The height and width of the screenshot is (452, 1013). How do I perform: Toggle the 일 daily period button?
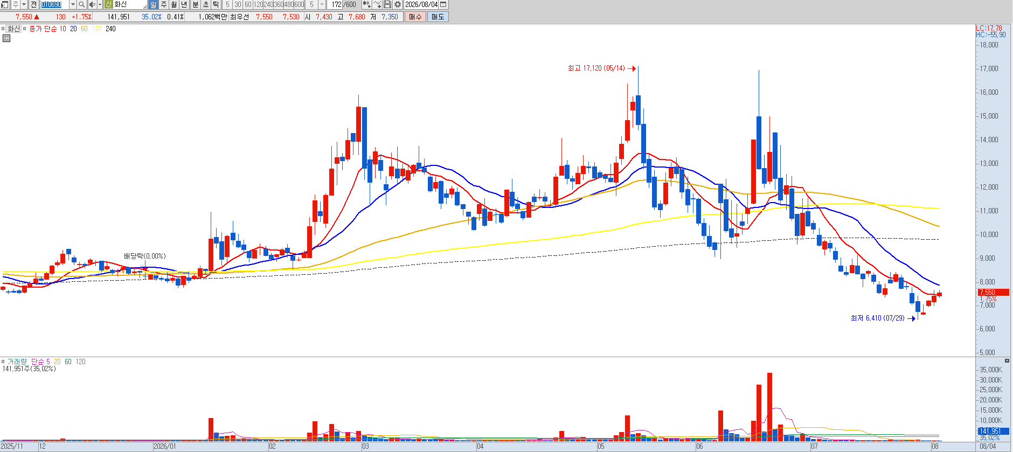tap(153, 4)
